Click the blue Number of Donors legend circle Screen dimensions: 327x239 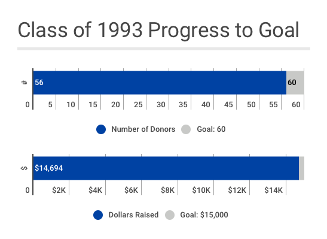tap(101, 129)
